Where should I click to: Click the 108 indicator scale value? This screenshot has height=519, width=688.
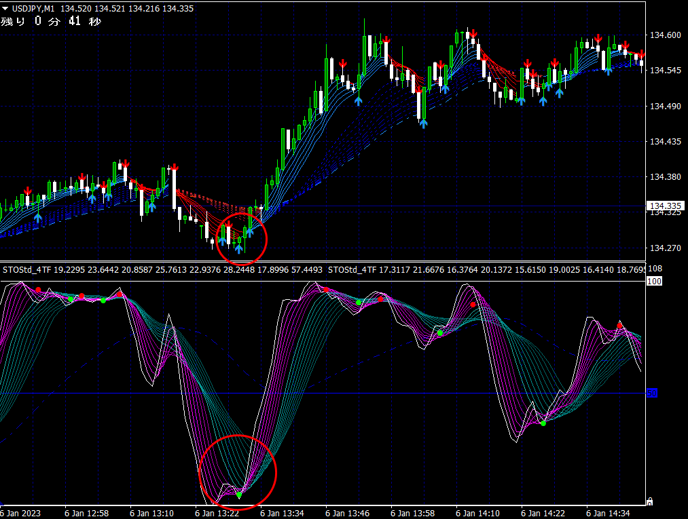pyautogui.click(x=655, y=268)
